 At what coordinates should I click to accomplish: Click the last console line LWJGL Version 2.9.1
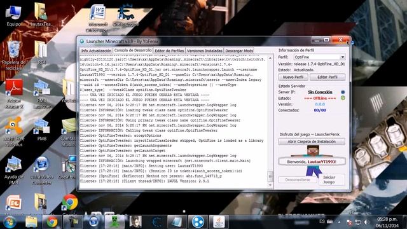coord(144,181)
